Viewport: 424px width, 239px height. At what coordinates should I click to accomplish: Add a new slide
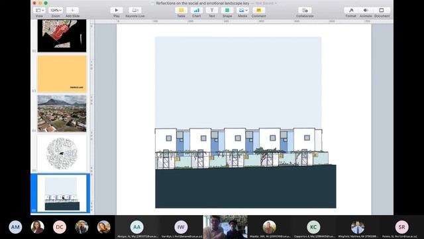coord(72,11)
